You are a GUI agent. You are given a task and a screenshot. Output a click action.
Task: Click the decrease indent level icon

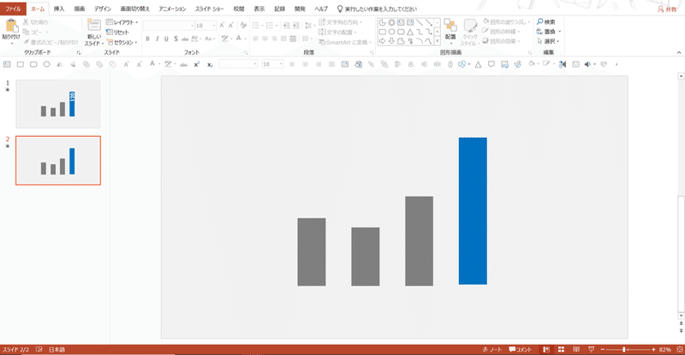286,26
